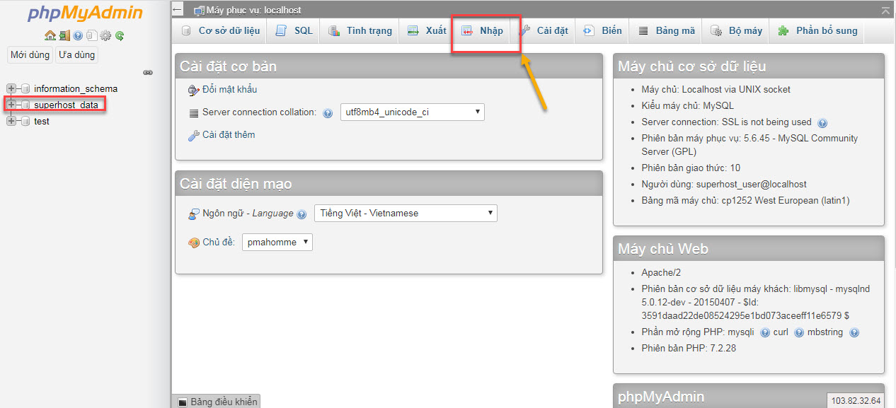The width and height of the screenshot is (896, 408).
Task: Click the log out door icon
Action: pyautogui.click(x=64, y=35)
